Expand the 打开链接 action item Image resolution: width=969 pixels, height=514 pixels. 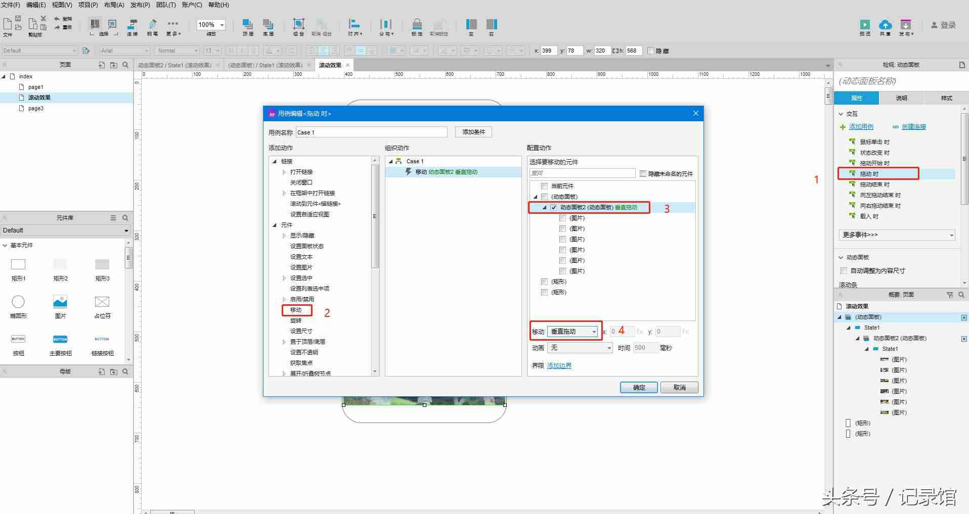(284, 172)
